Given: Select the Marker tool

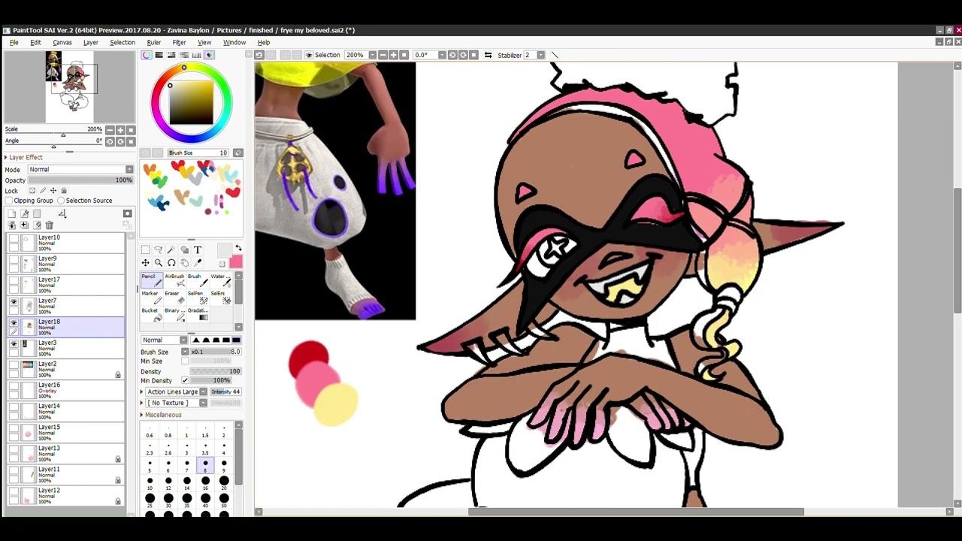Looking at the screenshot, I should coord(152,297).
